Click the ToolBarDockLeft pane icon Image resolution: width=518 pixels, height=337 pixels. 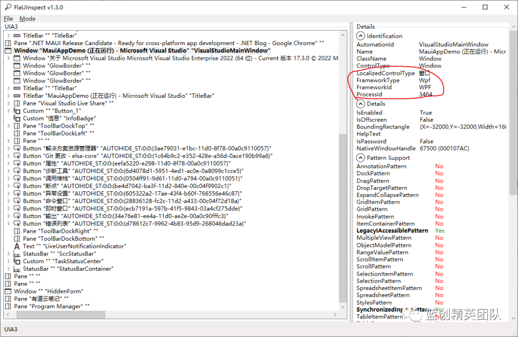pos(17,133)
